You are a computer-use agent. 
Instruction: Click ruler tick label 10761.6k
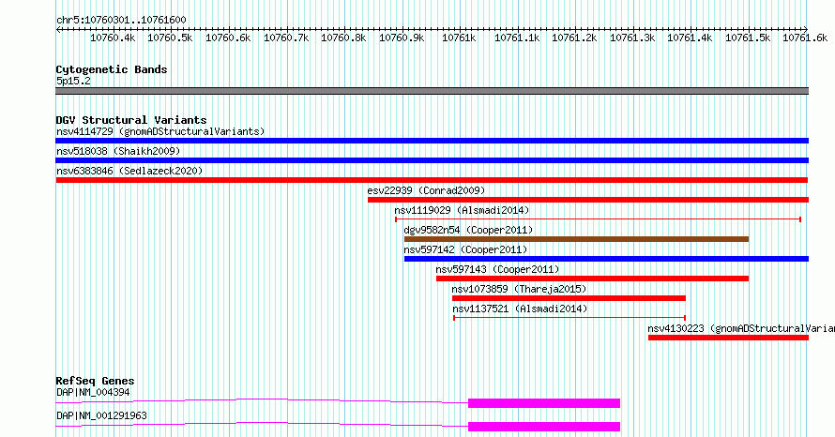pyautogui.click(x=805, y=38)
